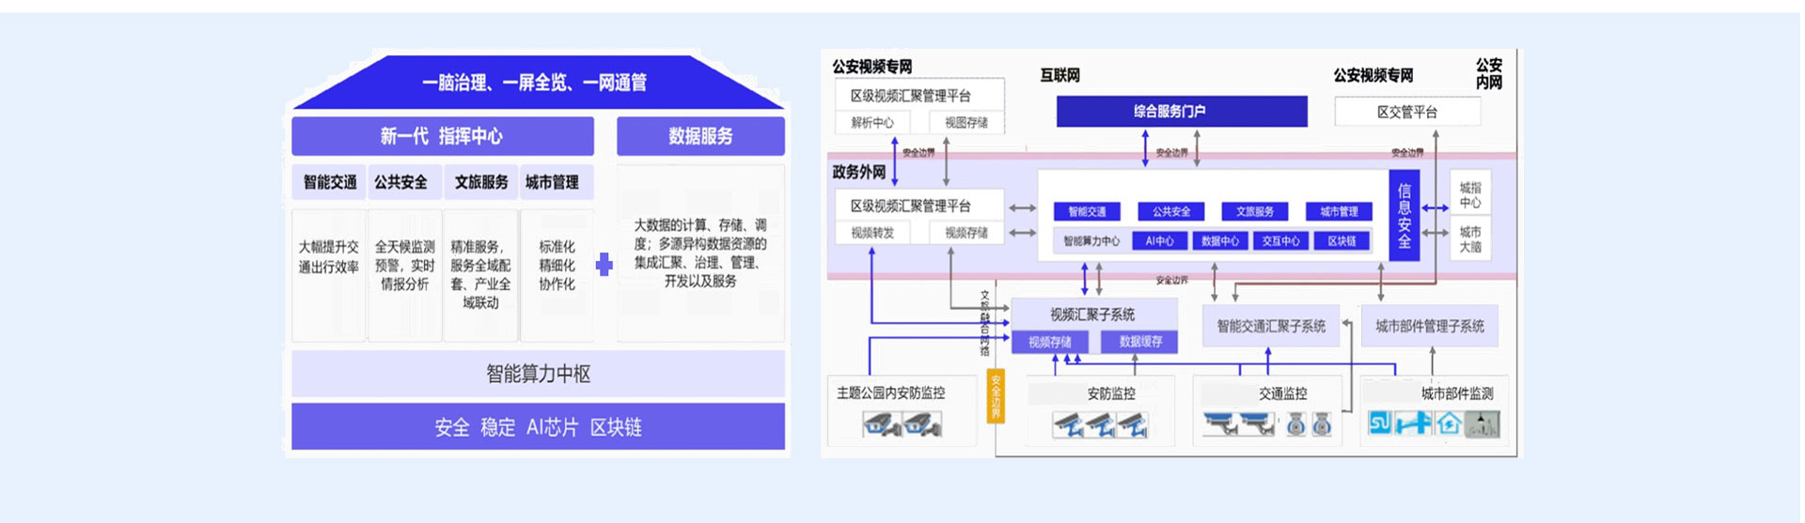The height and width of the screenshot is (523, 1805).
Task: Click the 城市部件管理子系统 box
Action: (x=1430, y=326)
